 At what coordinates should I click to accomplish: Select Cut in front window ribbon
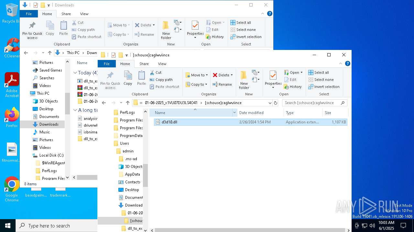click(x=156, y=72)
